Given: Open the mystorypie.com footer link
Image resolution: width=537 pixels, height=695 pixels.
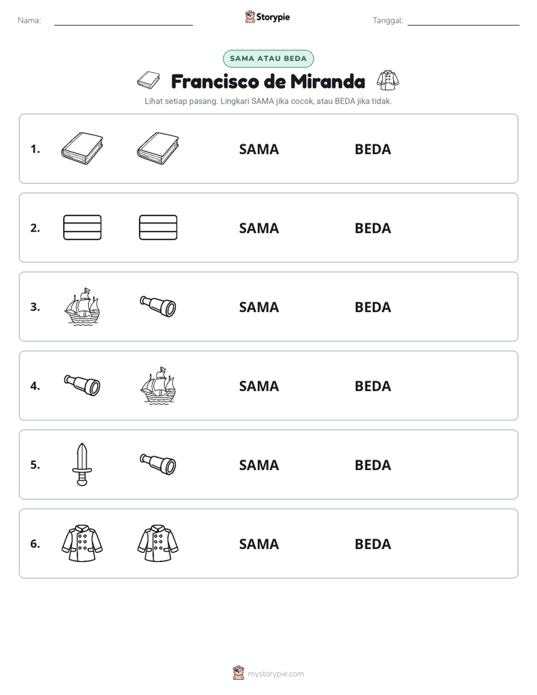Looking at the screenshot, I should click(275, 674).
